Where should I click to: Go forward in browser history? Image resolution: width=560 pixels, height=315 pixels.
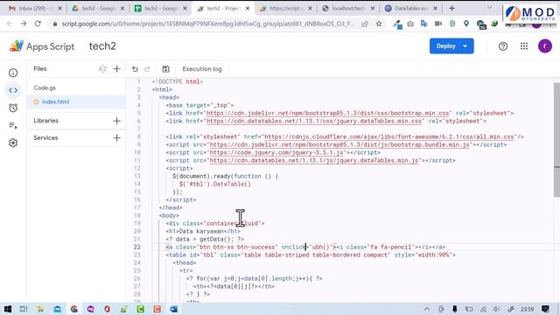24,24
